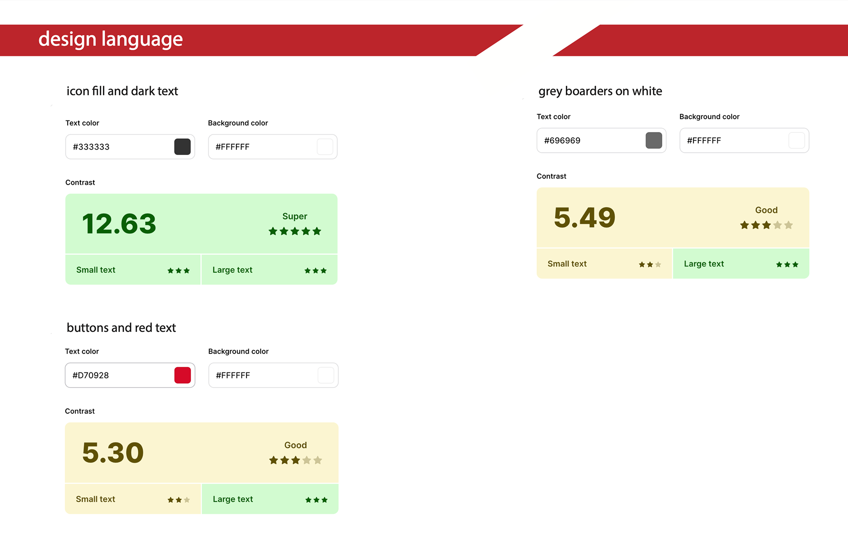Image resolution: width=848 pixels, height=548 pixels.
Task: Click Large text stars in 5.49 panel
Action: coord(787,264)
